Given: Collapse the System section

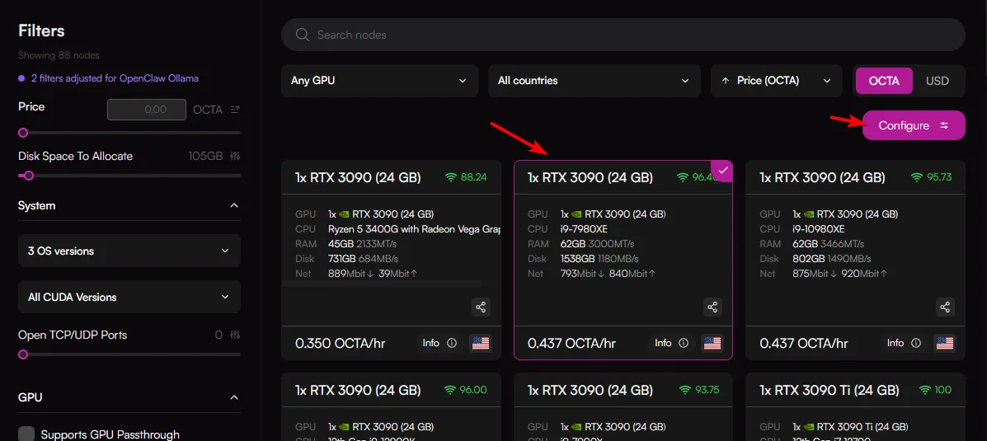Looking at the screenshot, I should pos(234,206).
